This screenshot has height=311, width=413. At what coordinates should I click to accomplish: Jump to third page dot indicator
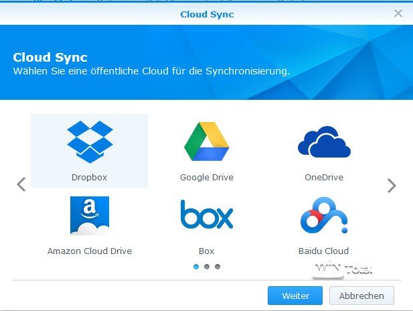(x=218, y=267)
